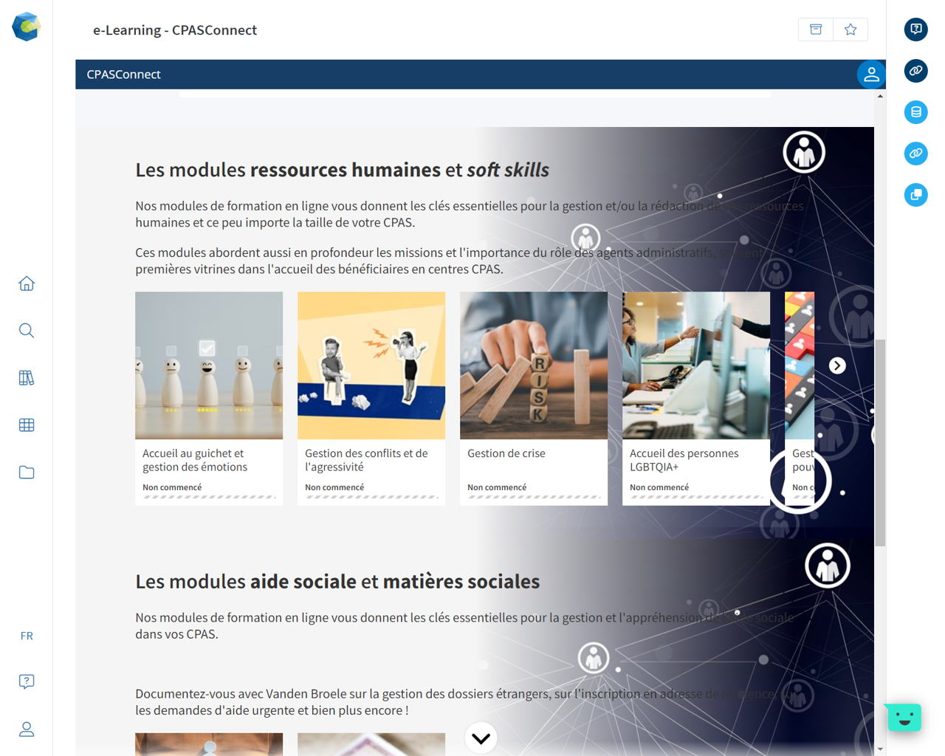945x756 pixels.
Task: Show next modules with carousel arrow
Action: click(x=837, y=365)
